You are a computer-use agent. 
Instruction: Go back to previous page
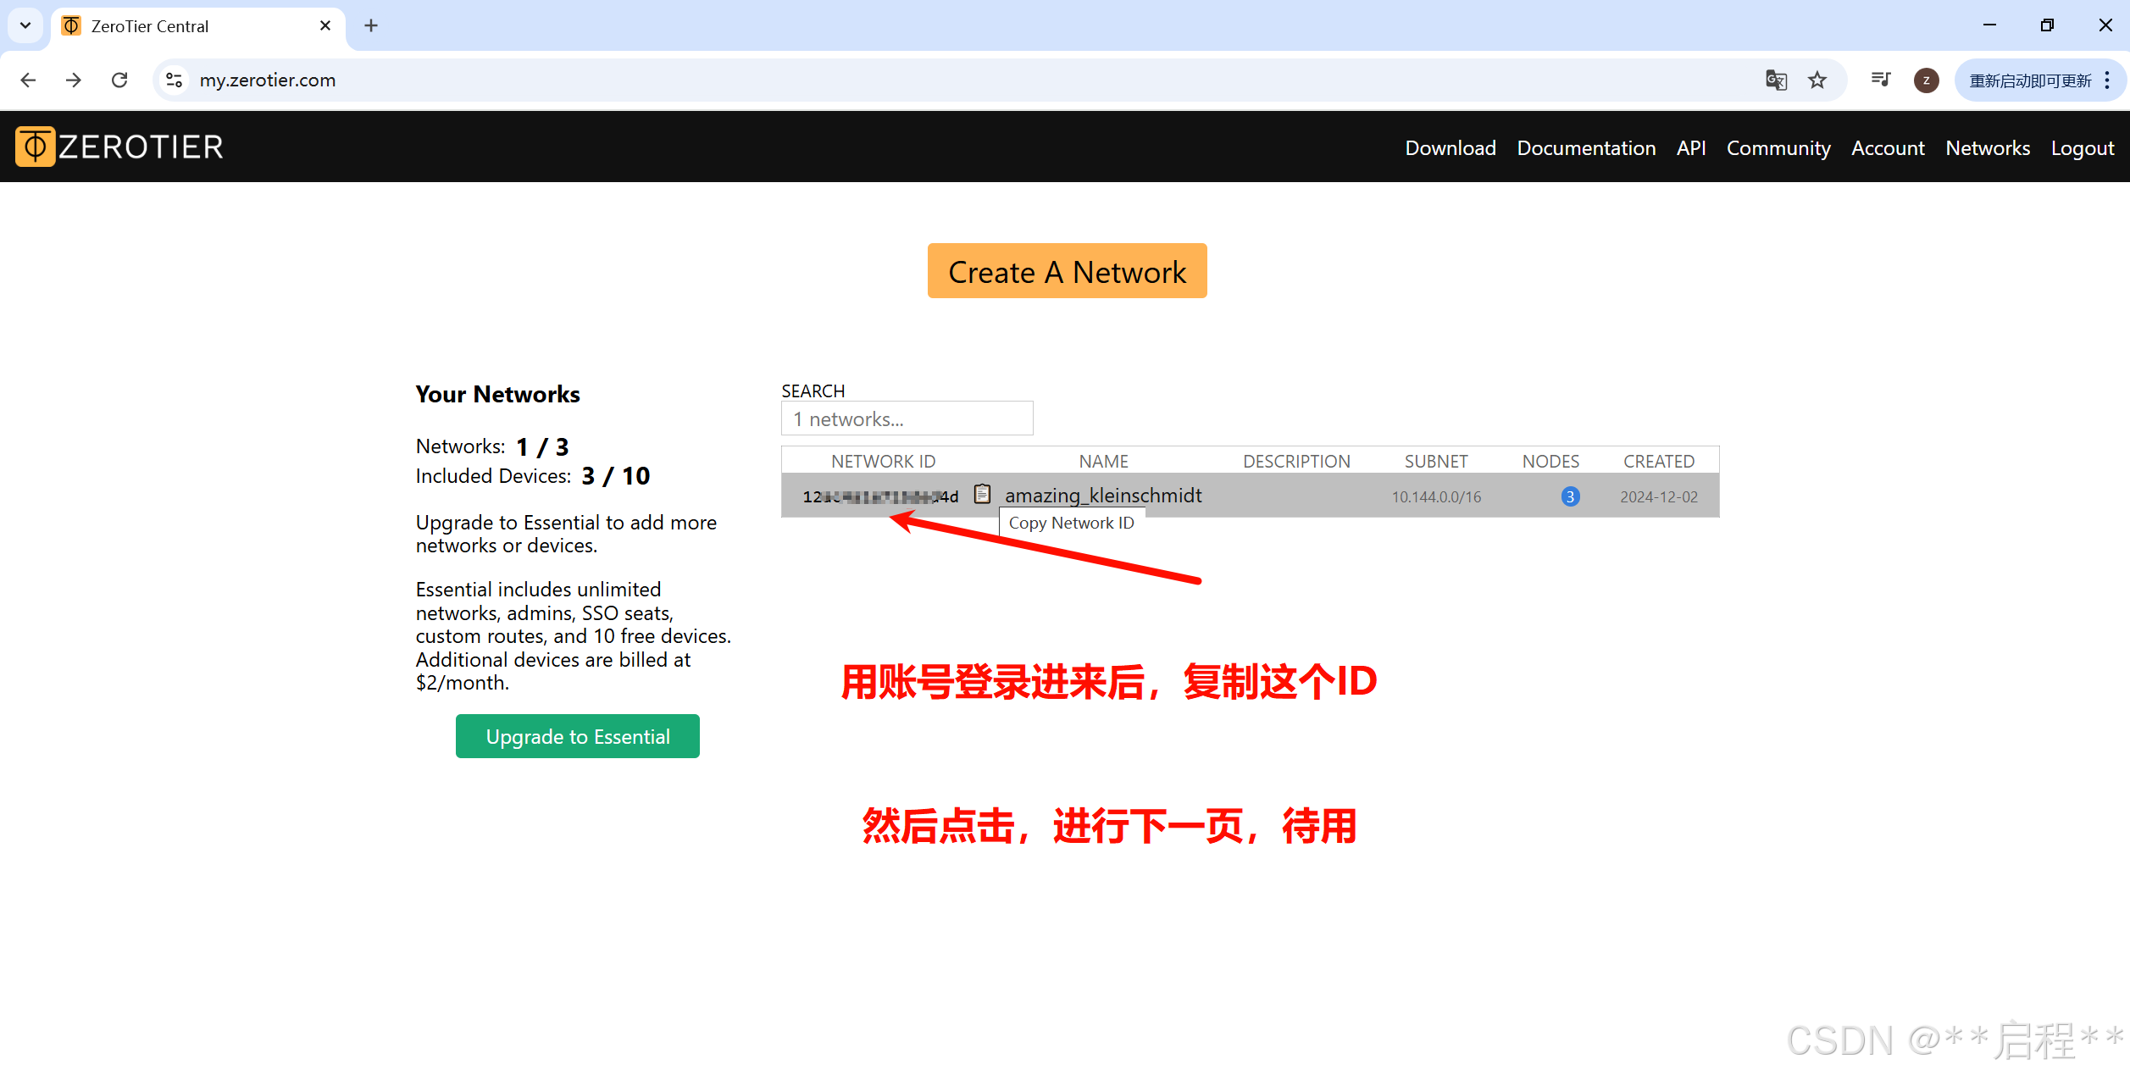(x=28, y=80)
